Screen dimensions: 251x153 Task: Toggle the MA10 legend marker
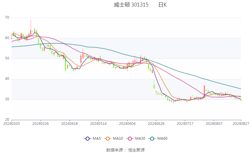[107, 138]
